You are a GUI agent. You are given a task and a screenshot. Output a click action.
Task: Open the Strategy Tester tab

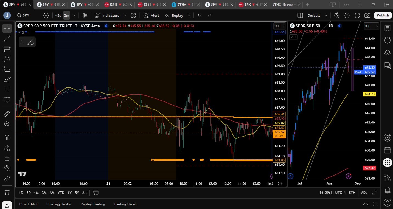(59, 204)
